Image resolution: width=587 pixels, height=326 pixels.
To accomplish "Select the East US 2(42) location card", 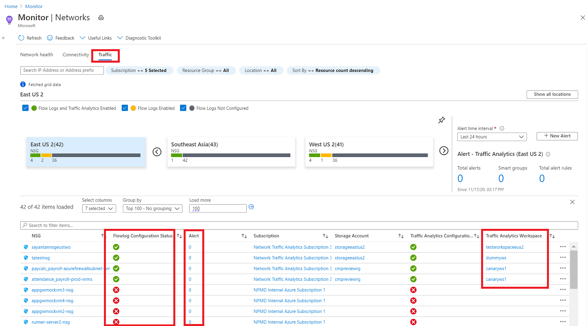I will (86, 152).
